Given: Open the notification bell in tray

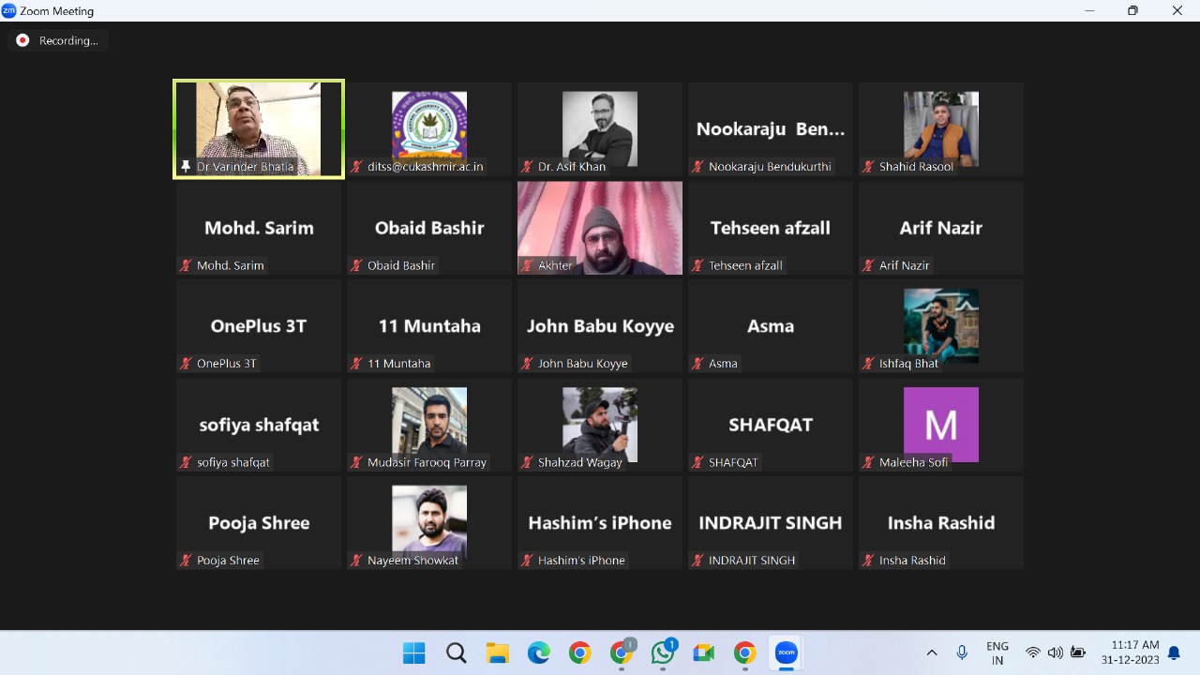Looking at the screenshot, I should (1174, 653).
